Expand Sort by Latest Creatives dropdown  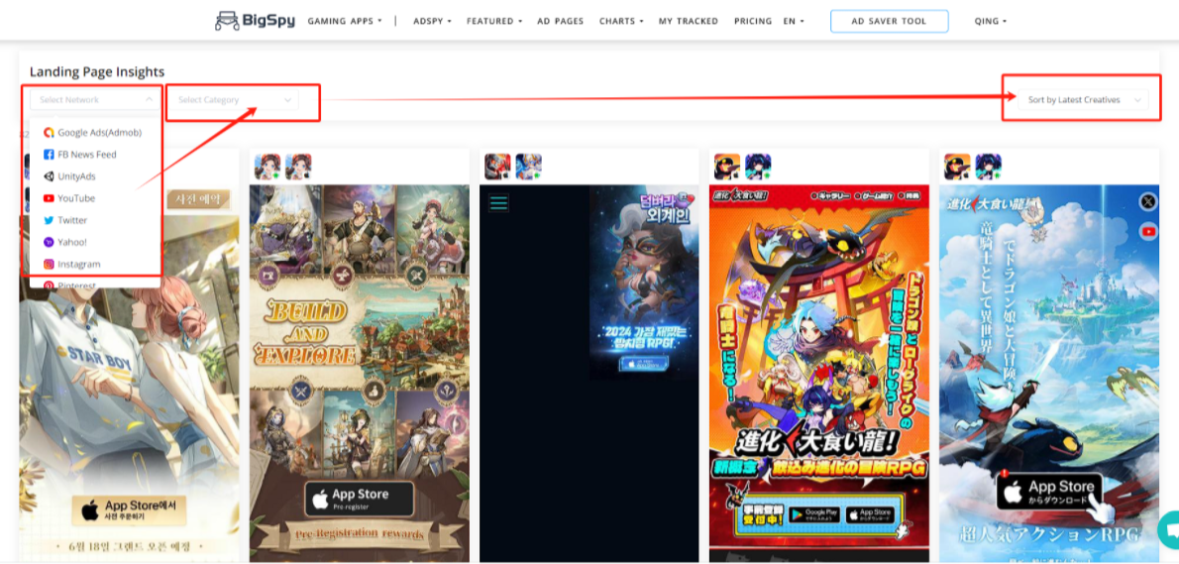1084,100
